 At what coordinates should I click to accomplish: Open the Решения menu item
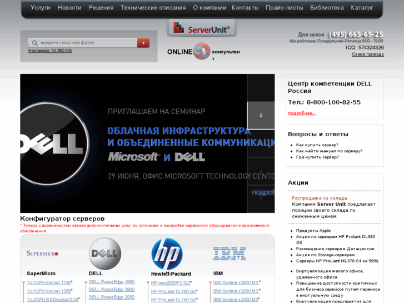(x=101, y=8)
